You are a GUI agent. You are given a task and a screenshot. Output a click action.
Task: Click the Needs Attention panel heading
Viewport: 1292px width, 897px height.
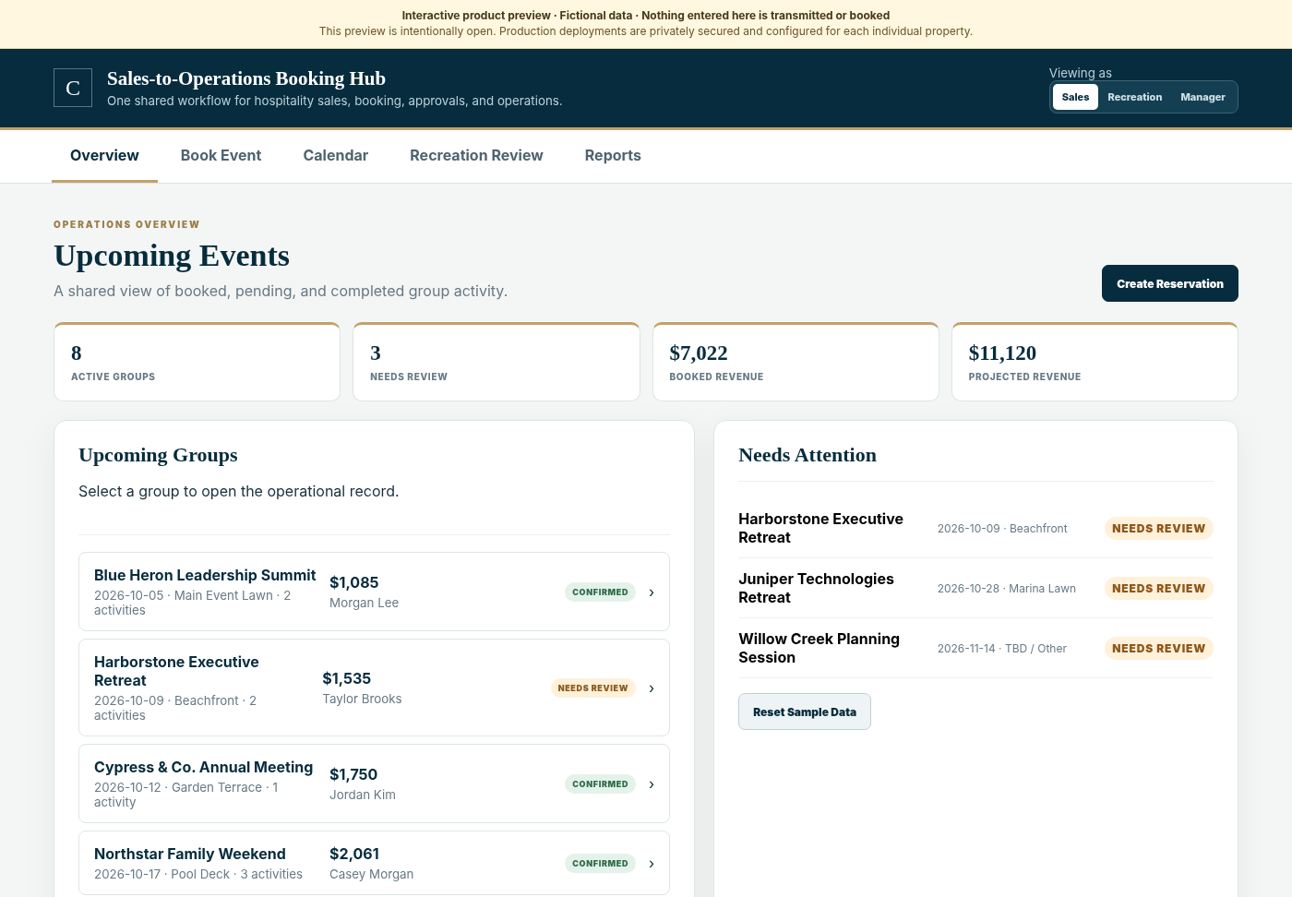click(807, 455)
